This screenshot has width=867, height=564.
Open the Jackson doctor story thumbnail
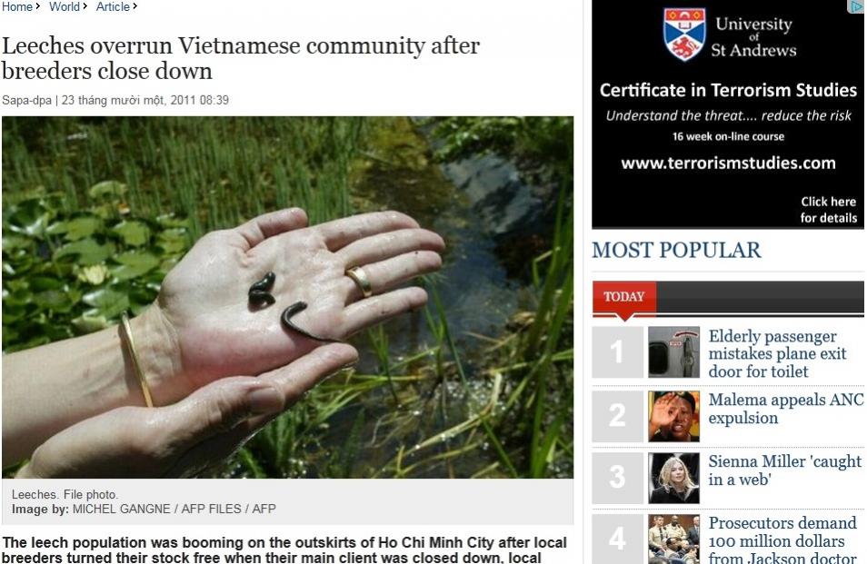[x=673, y=539]
